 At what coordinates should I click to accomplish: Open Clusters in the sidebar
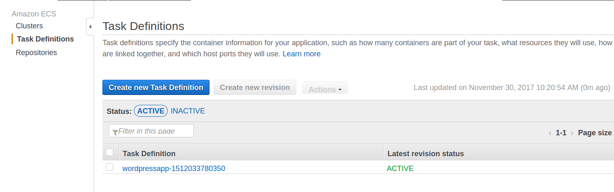pyautogui.click(x=29, y=26)
